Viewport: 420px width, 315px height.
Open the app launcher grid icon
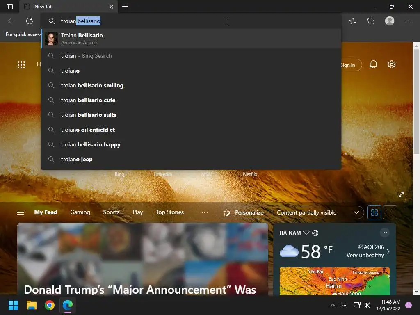[x=21, y=64]
